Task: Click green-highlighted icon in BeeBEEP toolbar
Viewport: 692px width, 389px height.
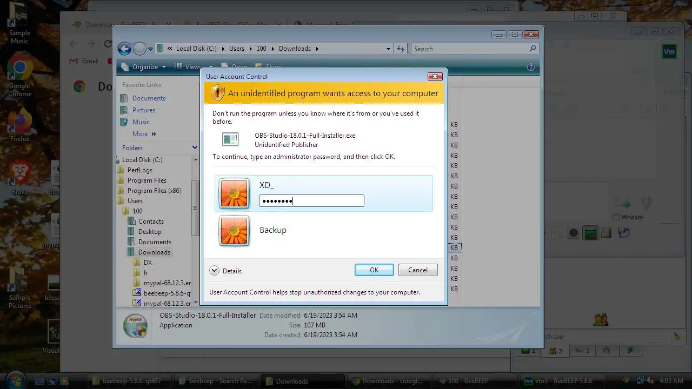Action: (590, 233)
